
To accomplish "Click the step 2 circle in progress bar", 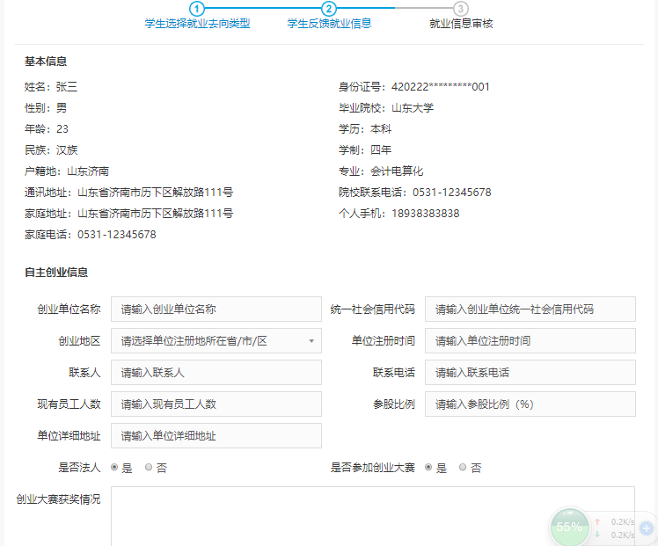I will coord(329,8).
